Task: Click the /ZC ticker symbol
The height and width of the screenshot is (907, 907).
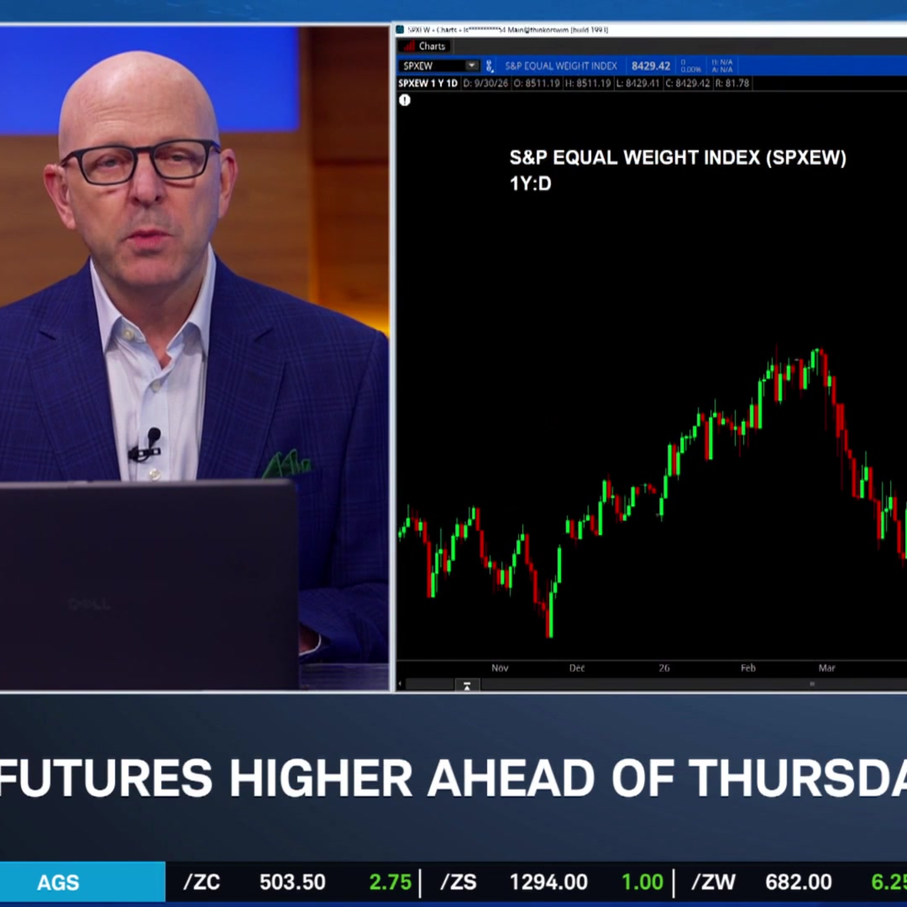Action: coord(201,882)
